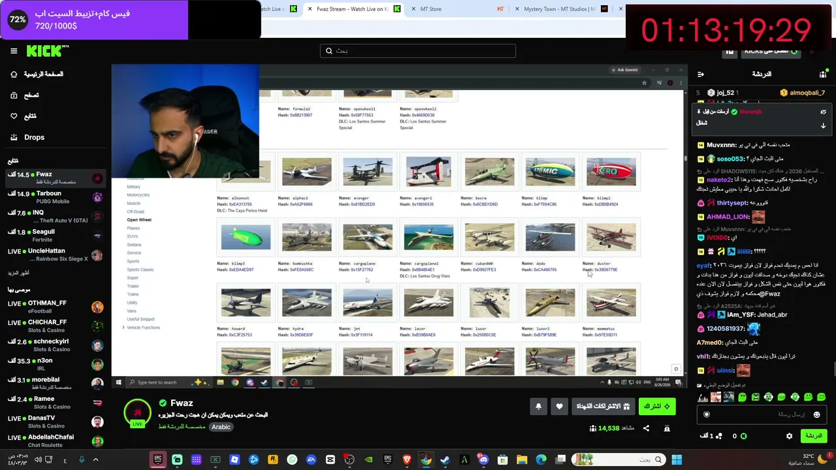836x470 pixels.
Task: Open Seagull's Fortnite channel
Action: click(56, 235)
